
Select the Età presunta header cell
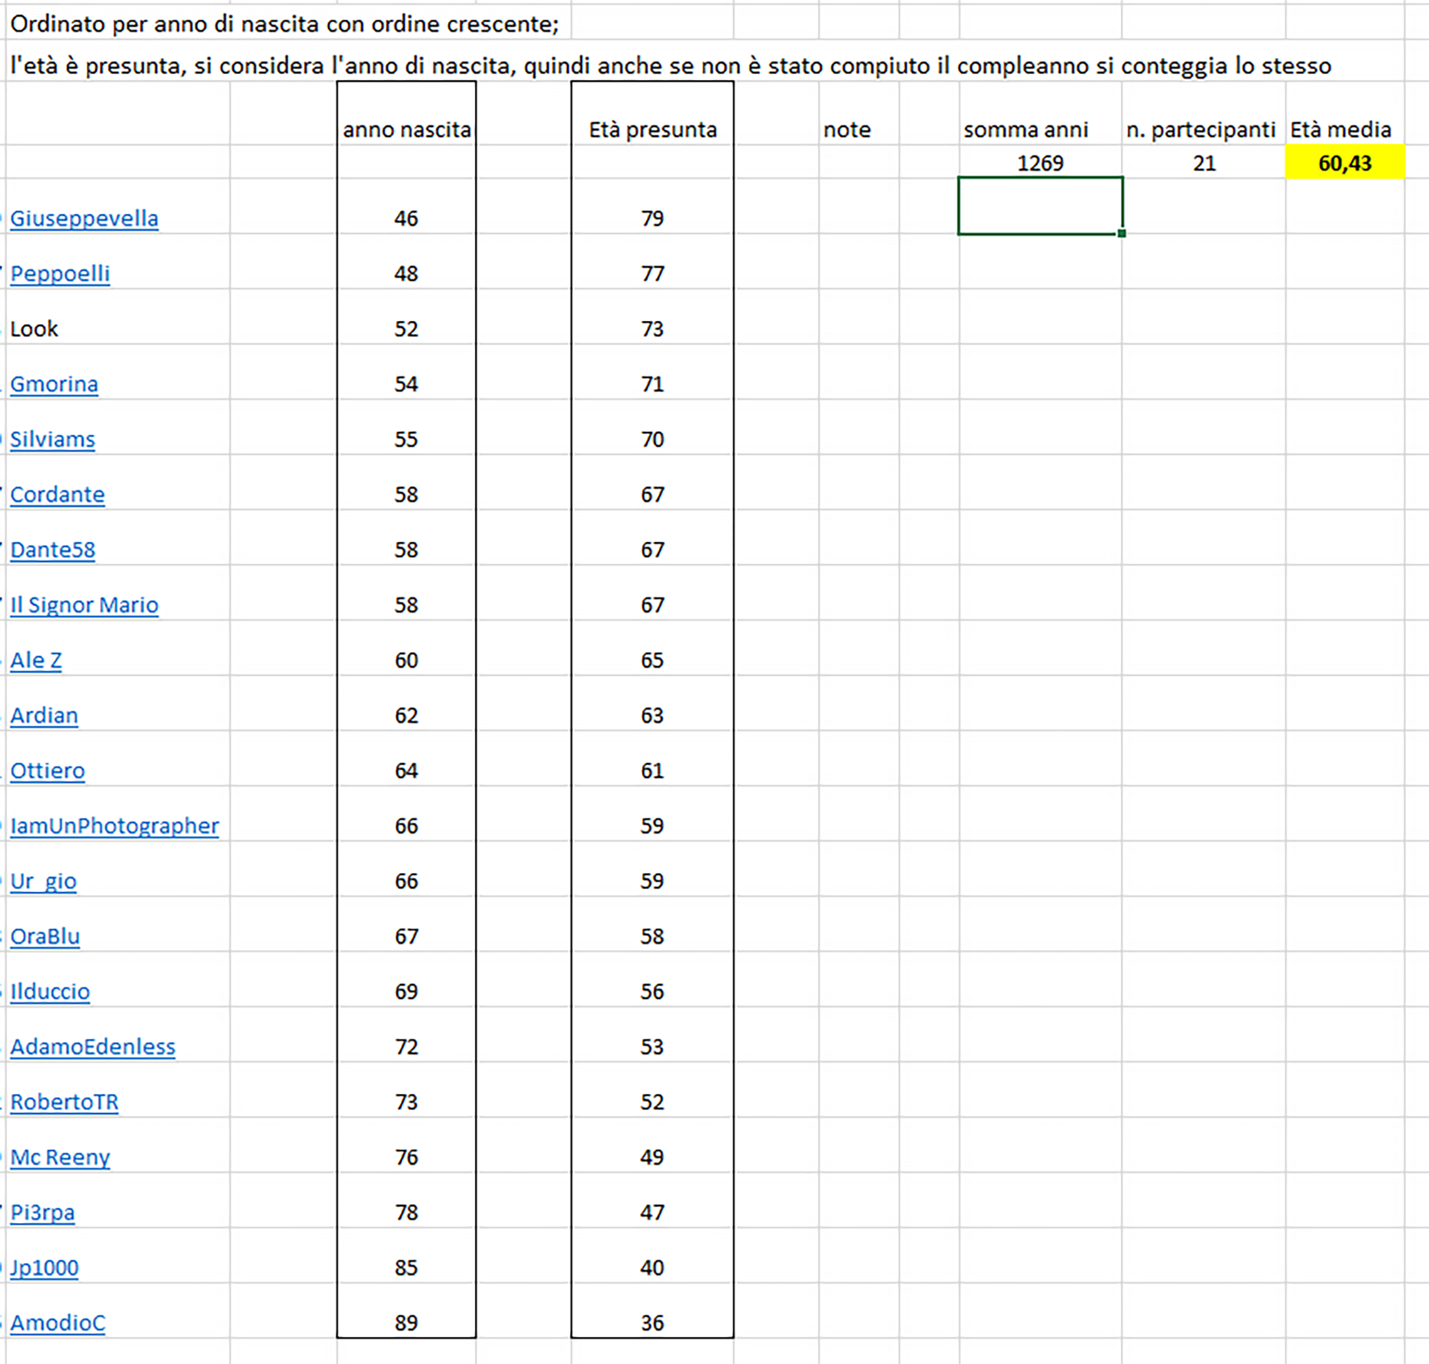[652, 130]
